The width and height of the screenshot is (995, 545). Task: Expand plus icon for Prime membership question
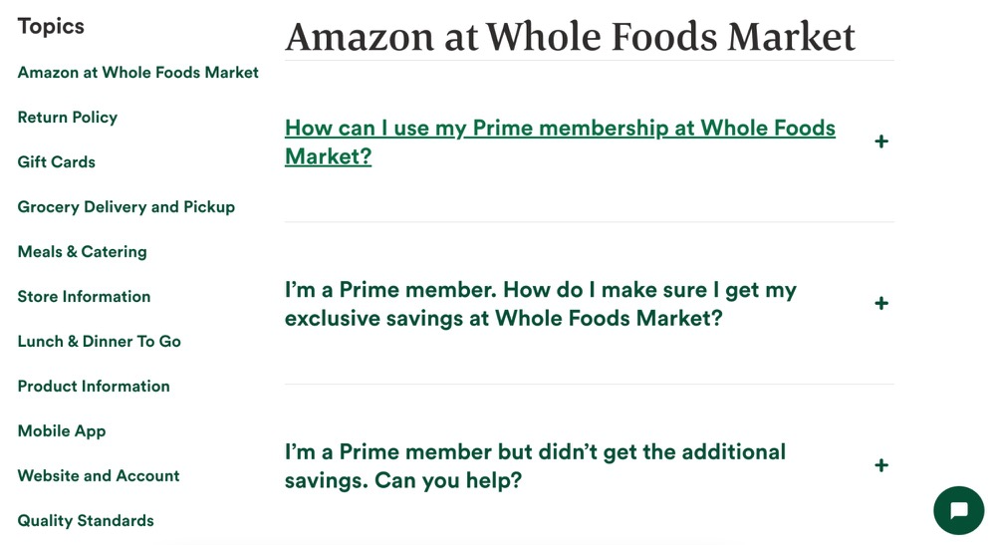pos(880,141)
